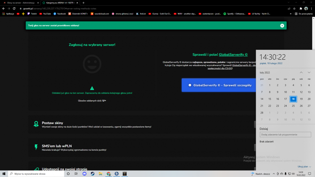315x177 pixels.
Task: Open the Postaw skiny section
Action: 142,124
